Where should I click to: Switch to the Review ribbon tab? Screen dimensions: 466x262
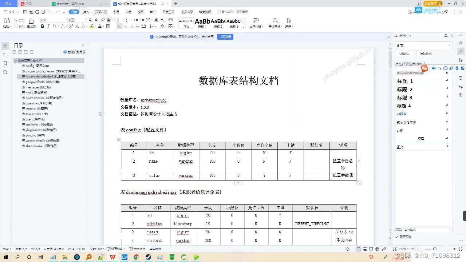pos(129,12)
